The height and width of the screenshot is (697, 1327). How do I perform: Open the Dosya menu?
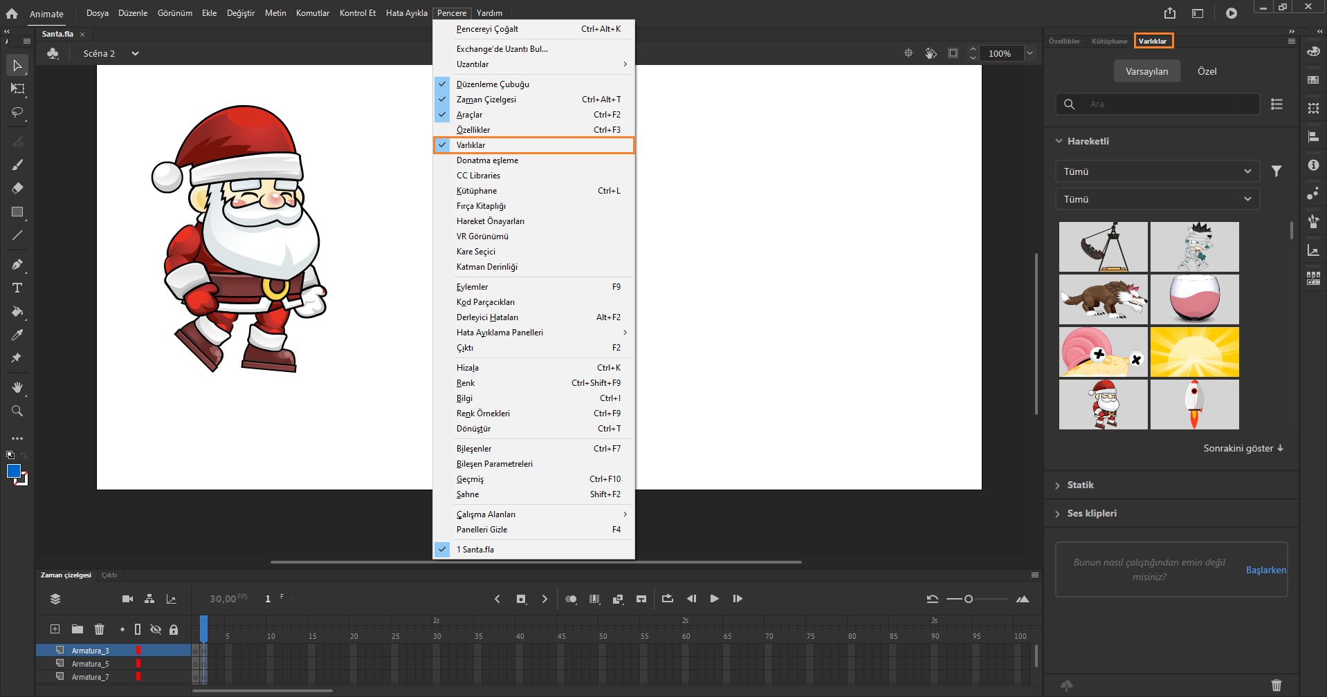click(x=98, y=13)
